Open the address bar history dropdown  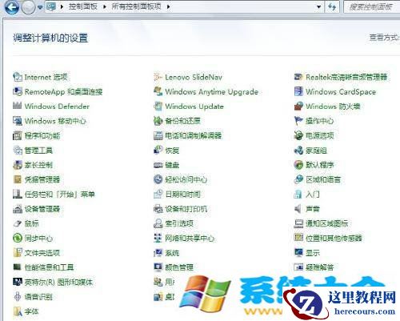tap(318, 6)
